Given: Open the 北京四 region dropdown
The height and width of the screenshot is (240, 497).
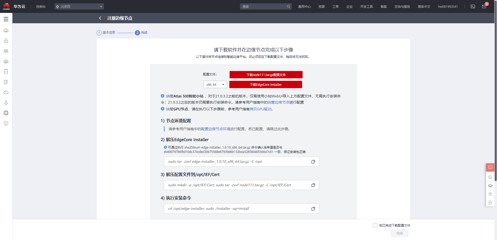Looking at the screenshot, I should click(x=79, y=6).
